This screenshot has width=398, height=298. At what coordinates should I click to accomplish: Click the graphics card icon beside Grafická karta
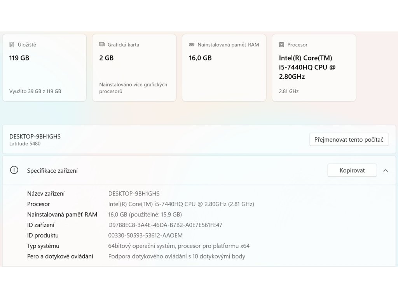(102, 45)
